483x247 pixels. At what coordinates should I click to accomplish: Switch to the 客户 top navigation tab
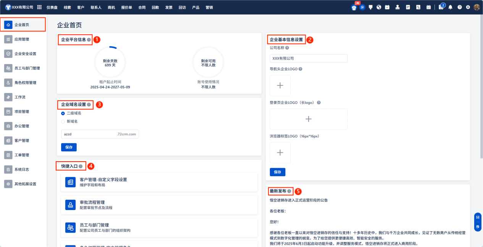[x=81, y=7]
